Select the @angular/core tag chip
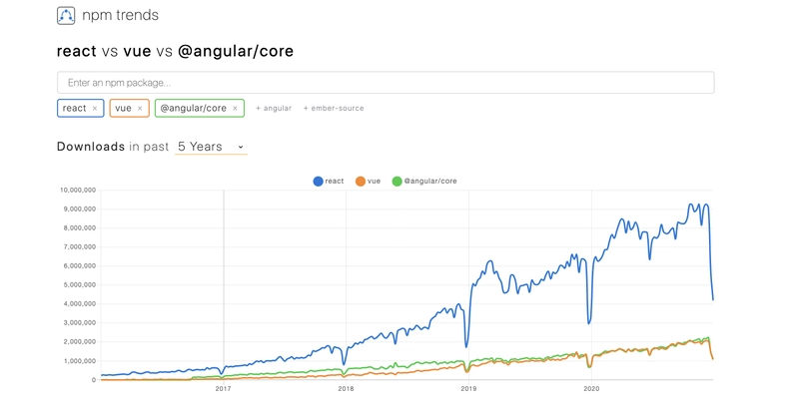This screenshot has width=799, height=416. pos(200,109)
